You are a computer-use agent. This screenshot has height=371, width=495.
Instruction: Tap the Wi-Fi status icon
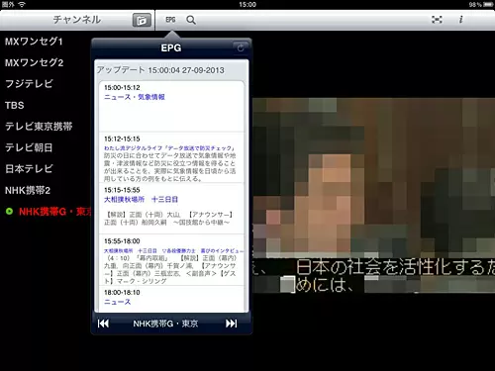click(22, 4)
